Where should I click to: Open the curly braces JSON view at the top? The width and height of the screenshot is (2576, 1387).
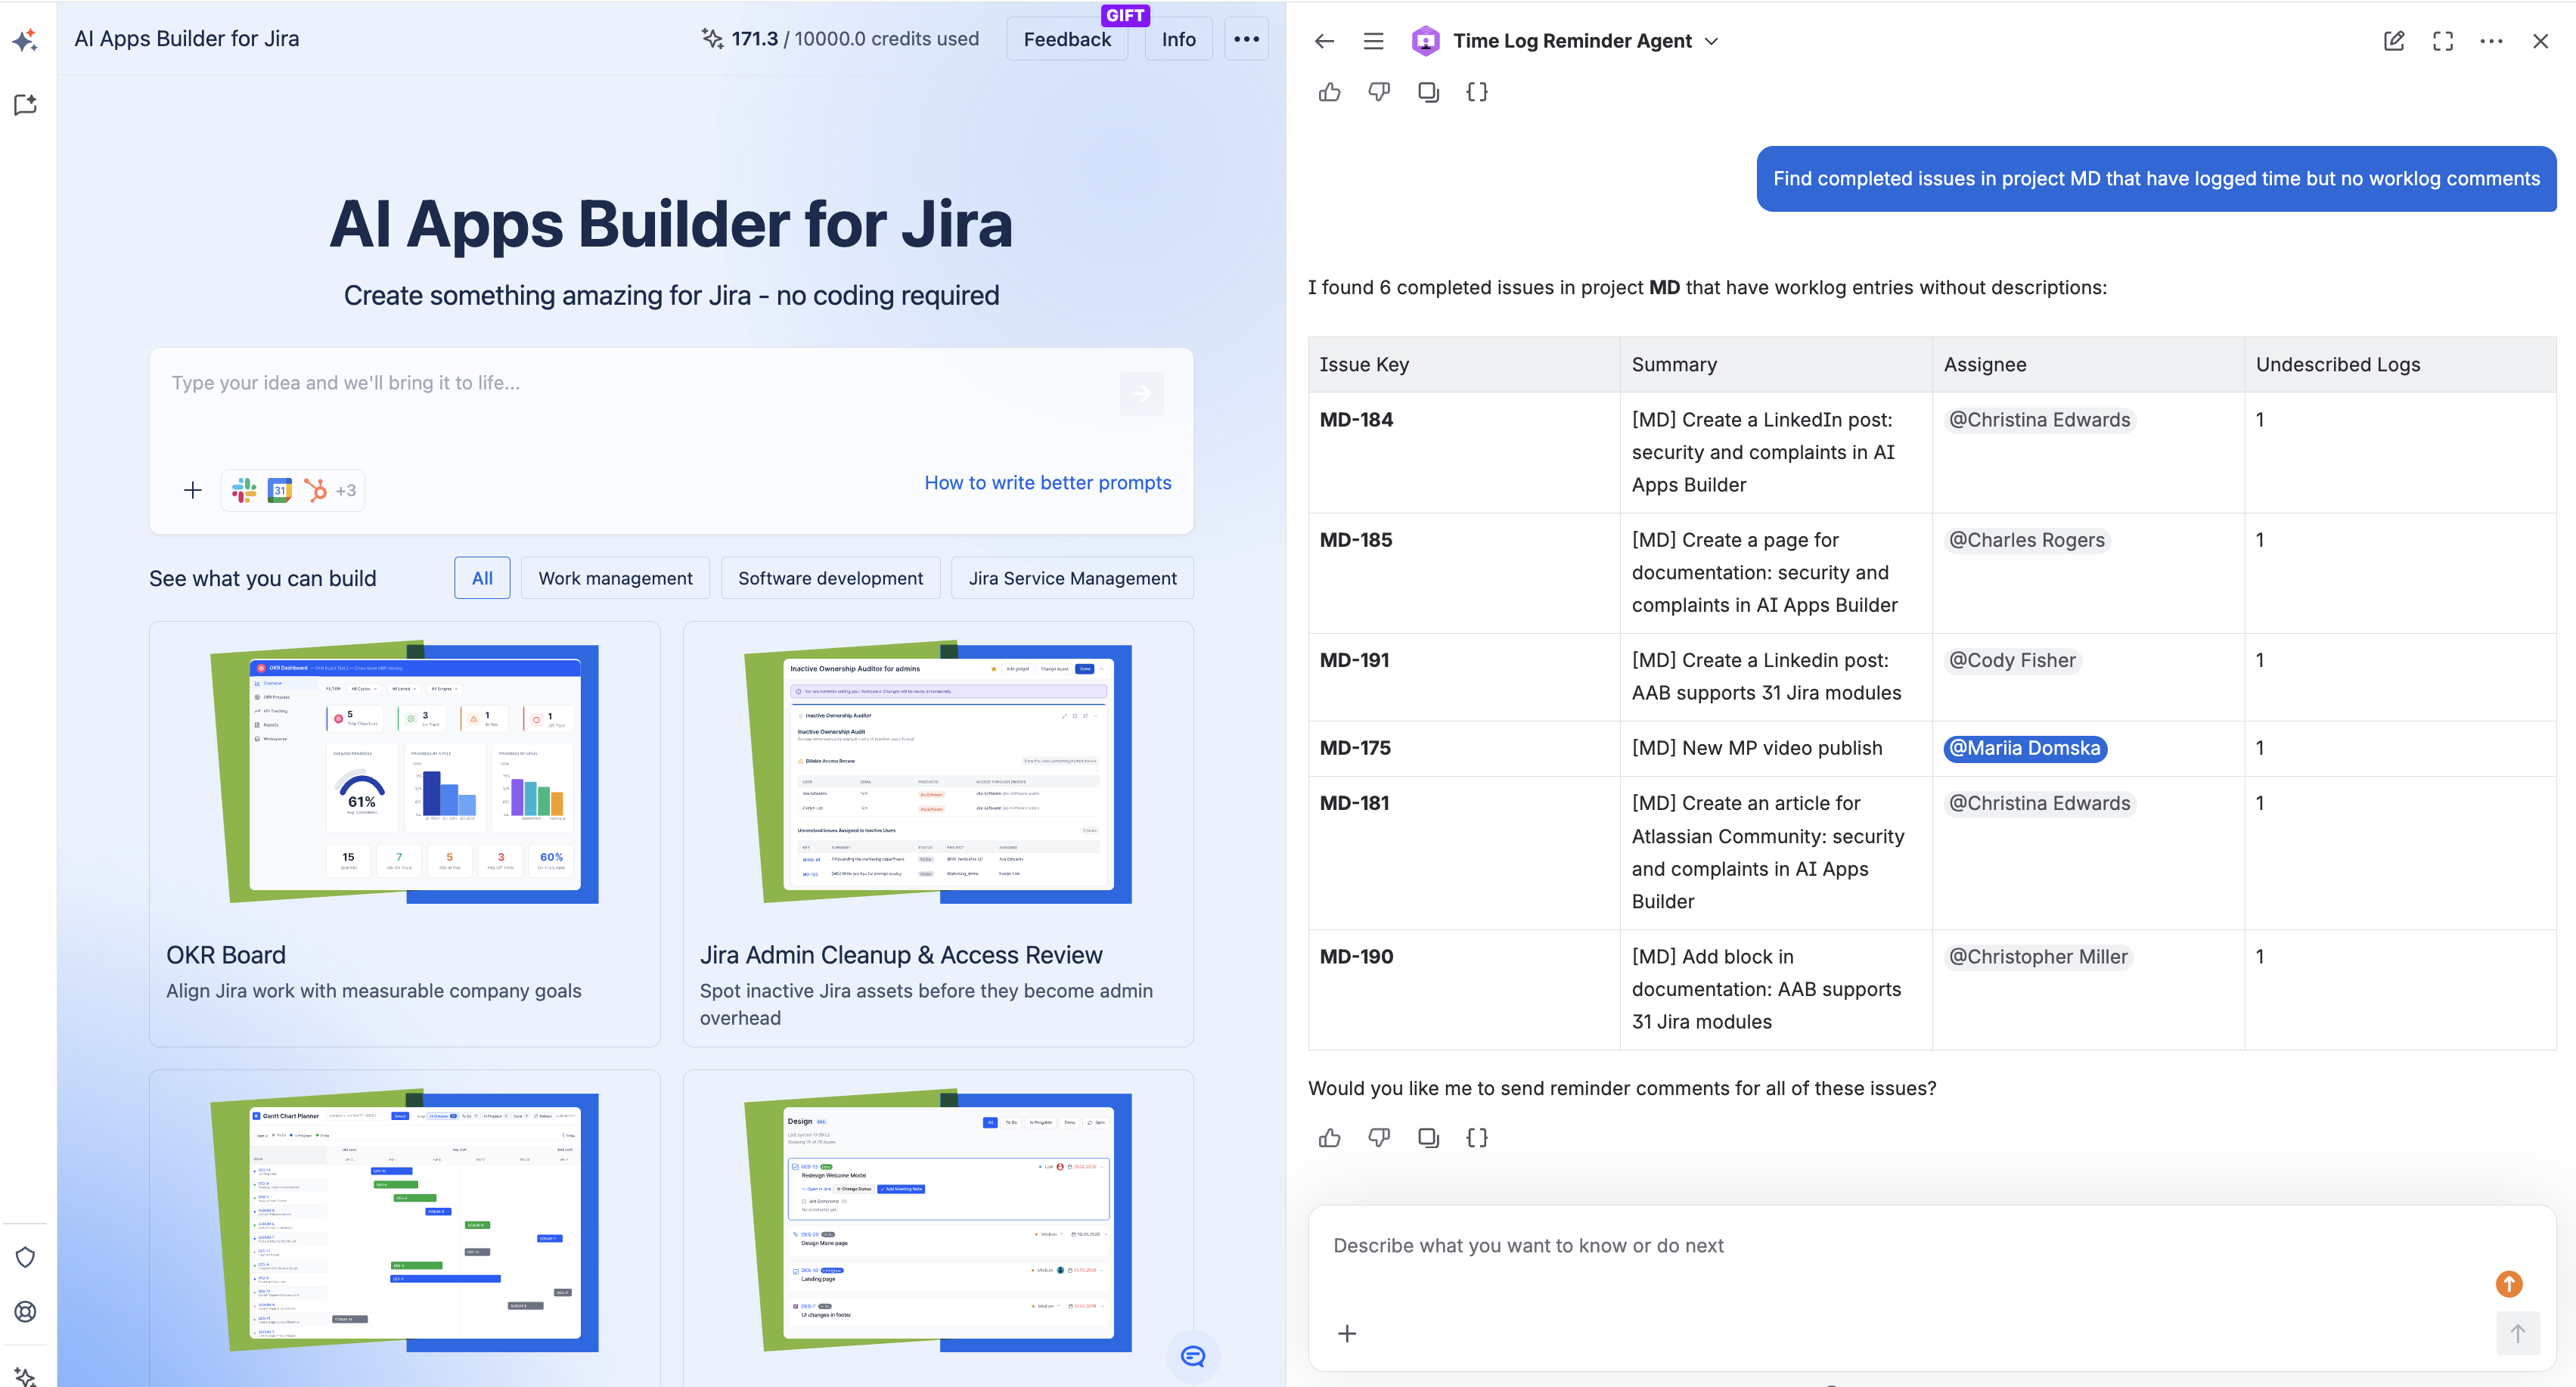[1477, 92]
